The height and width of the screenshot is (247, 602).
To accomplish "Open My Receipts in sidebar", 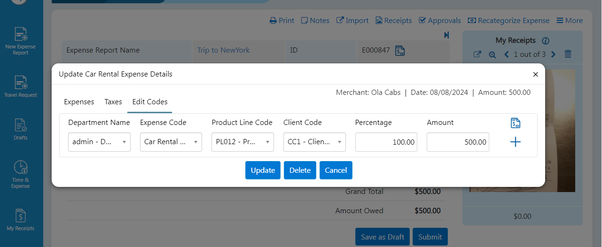I will 21,220.
